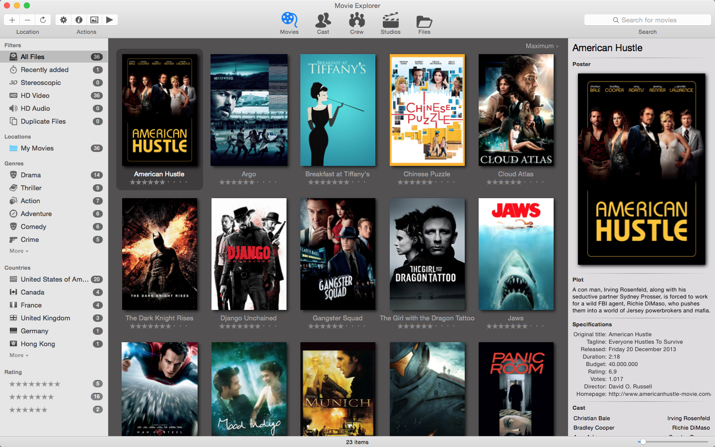Select the Argo movie poster
Screen dimensions: 715x447
249,110
